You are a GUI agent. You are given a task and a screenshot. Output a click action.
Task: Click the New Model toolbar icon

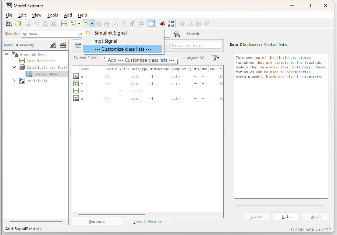coord(9,24)
